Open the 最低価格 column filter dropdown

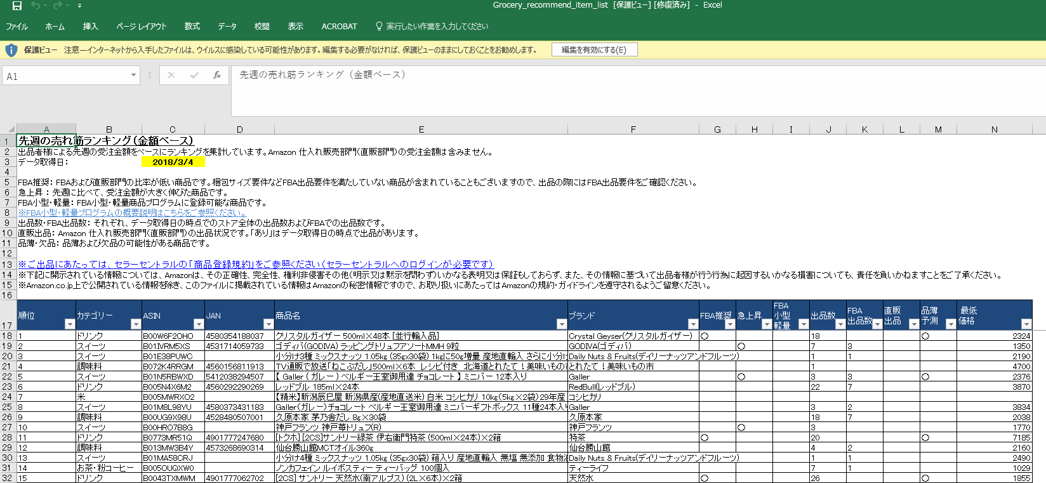[x=1026, y=324]
